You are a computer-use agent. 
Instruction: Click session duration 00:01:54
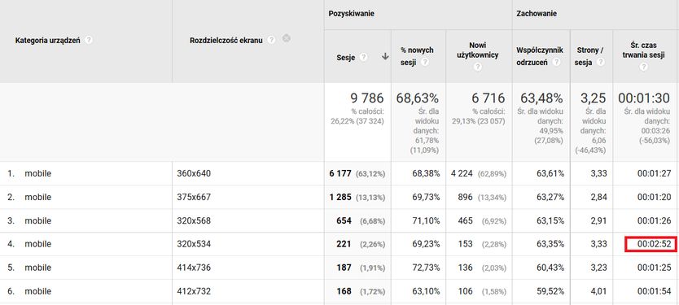point(655,292)
